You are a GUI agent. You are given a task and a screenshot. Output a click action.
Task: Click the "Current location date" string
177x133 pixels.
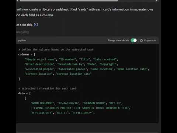[x=74, y=74]
